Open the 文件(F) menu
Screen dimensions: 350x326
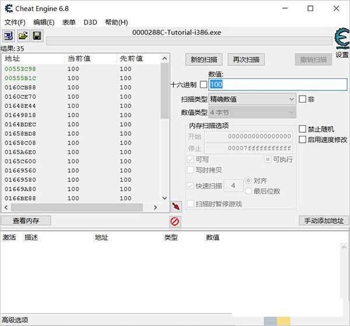point(15,22)
